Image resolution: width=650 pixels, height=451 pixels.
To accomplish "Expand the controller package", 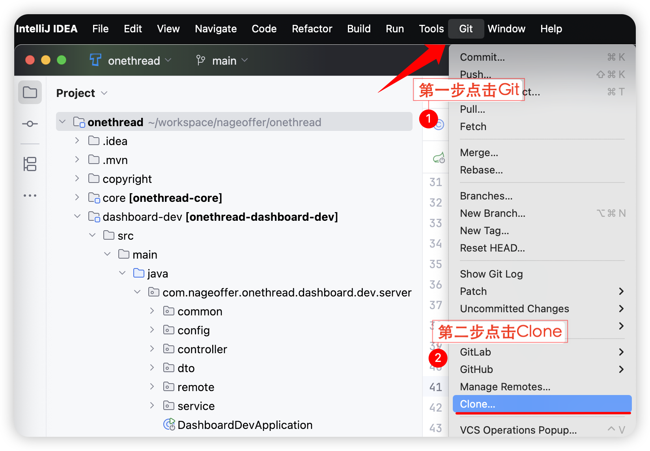I will click(x=152, y=348).
